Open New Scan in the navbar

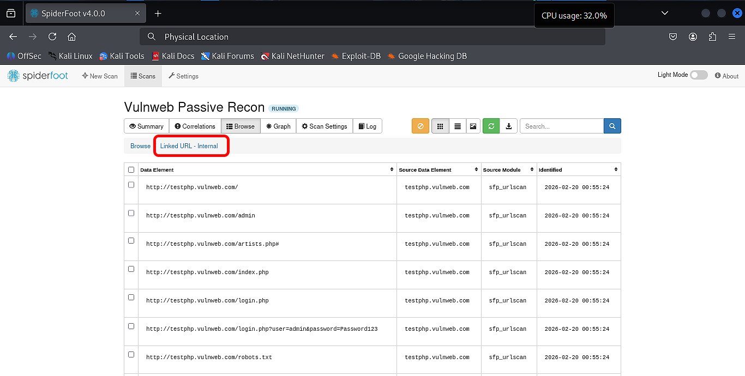click(x=100, y=76)
